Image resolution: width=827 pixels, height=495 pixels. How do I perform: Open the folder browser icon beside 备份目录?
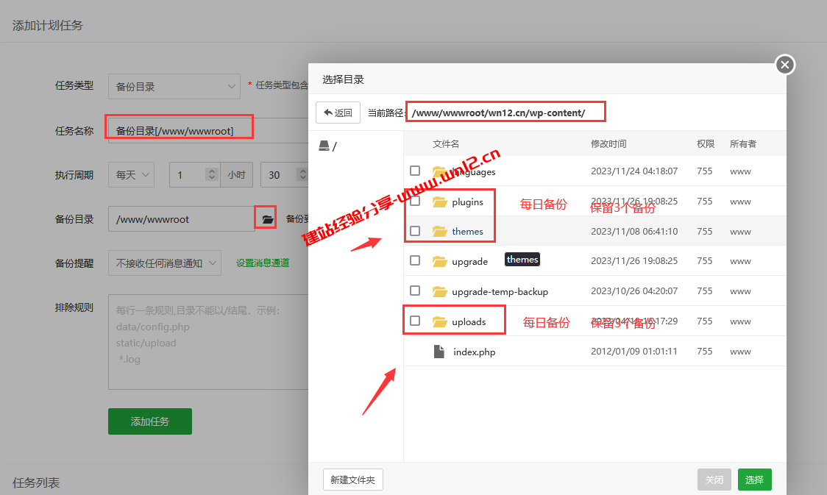tap(265, 218)
